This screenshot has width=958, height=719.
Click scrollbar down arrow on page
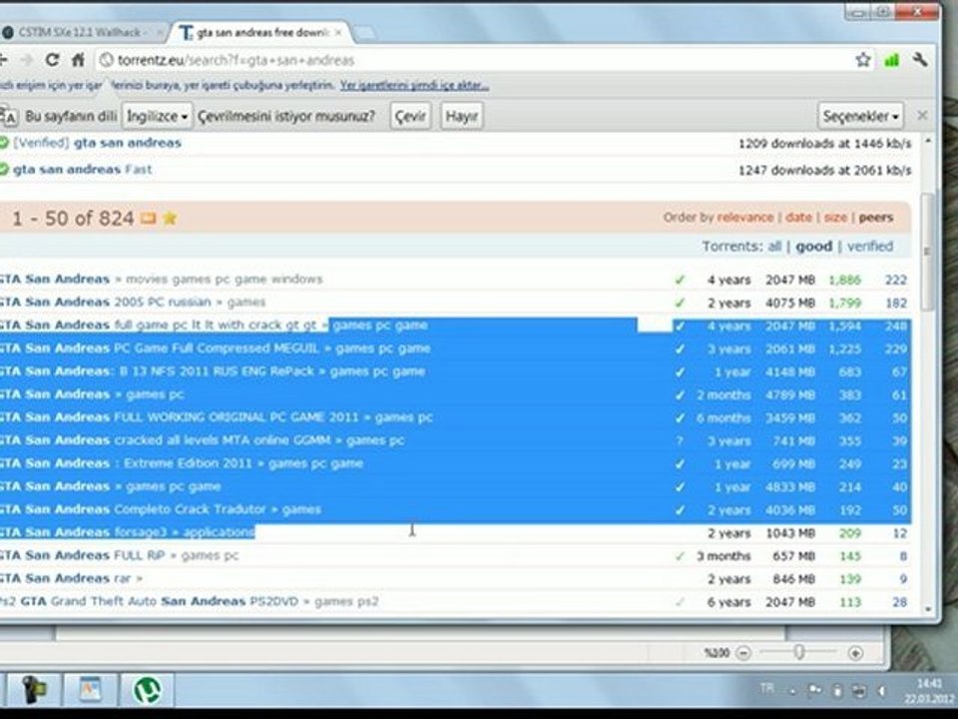coord(928,609)
